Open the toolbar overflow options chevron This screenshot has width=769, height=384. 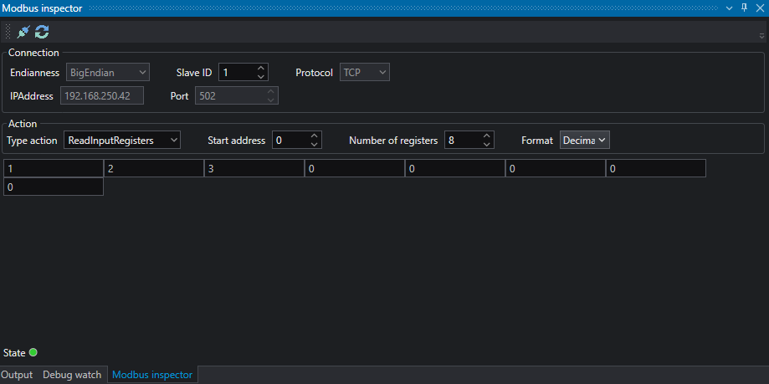pyautogui.click(x=761, y=35)
